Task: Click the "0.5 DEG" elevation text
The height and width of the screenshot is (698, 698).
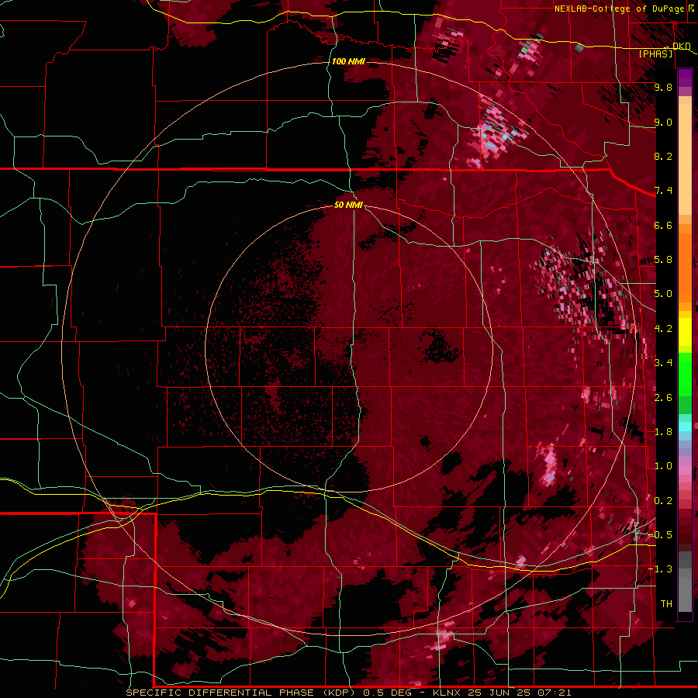Action: [x=387, y=693]
